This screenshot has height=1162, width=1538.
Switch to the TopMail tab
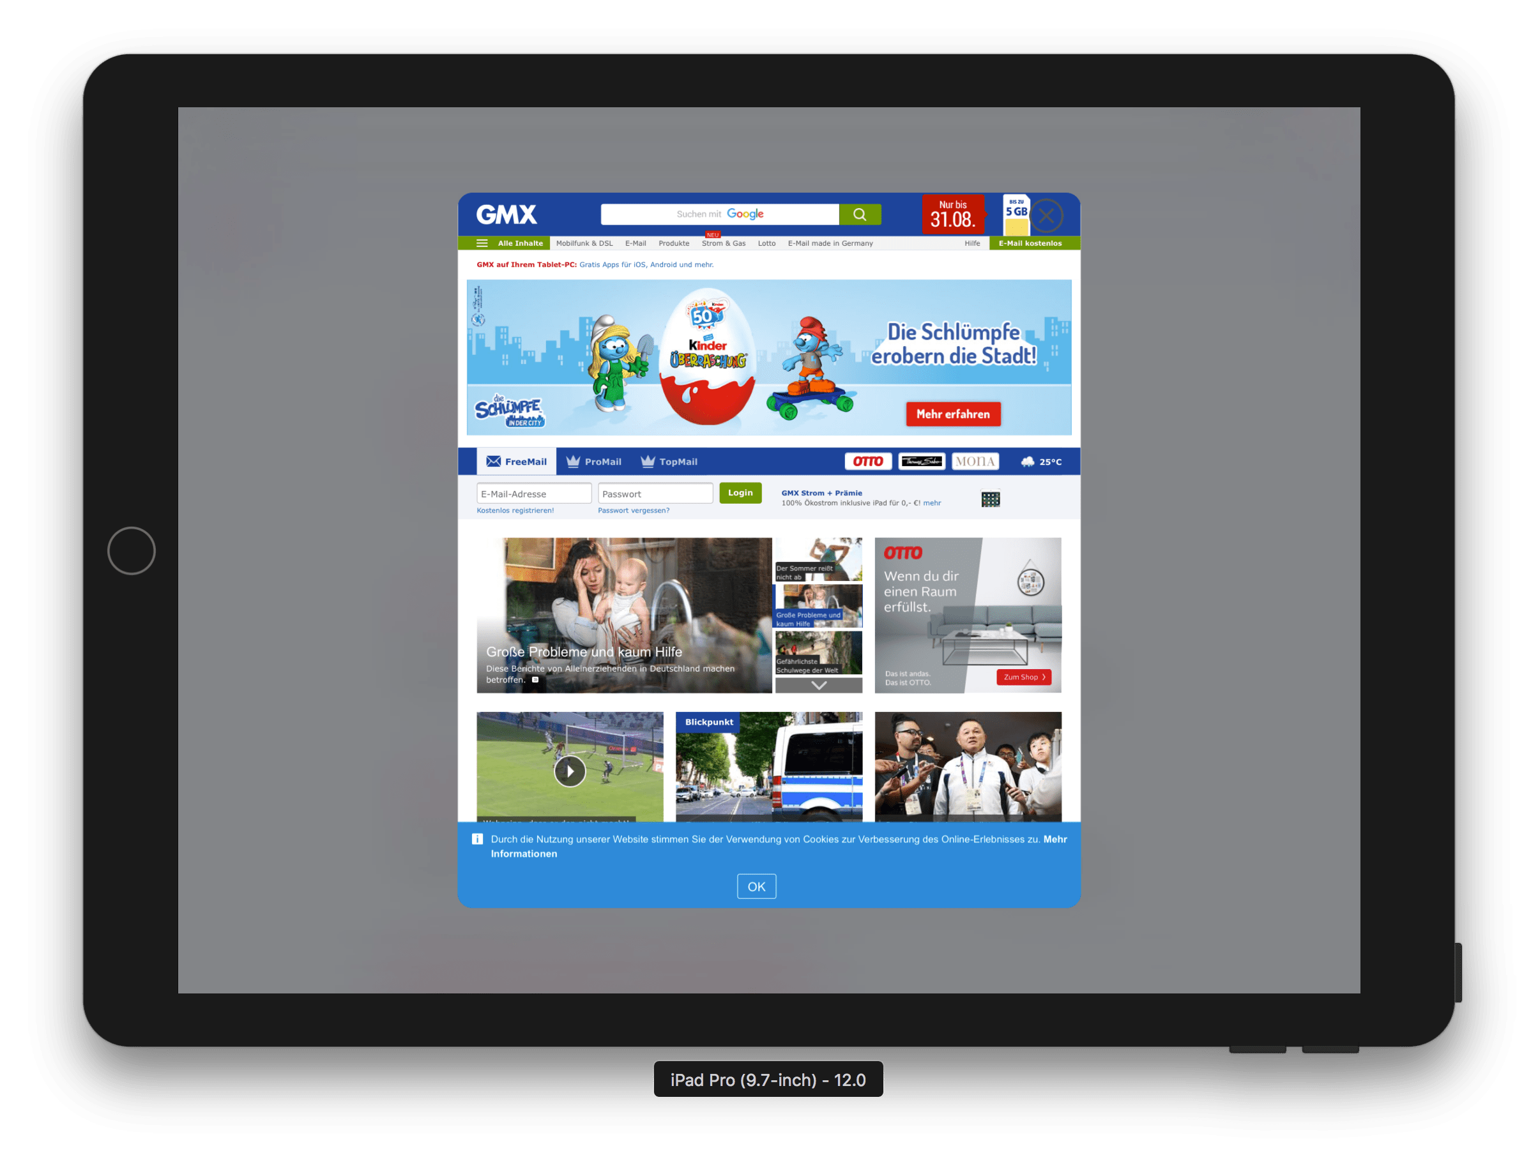click(669, 462)
